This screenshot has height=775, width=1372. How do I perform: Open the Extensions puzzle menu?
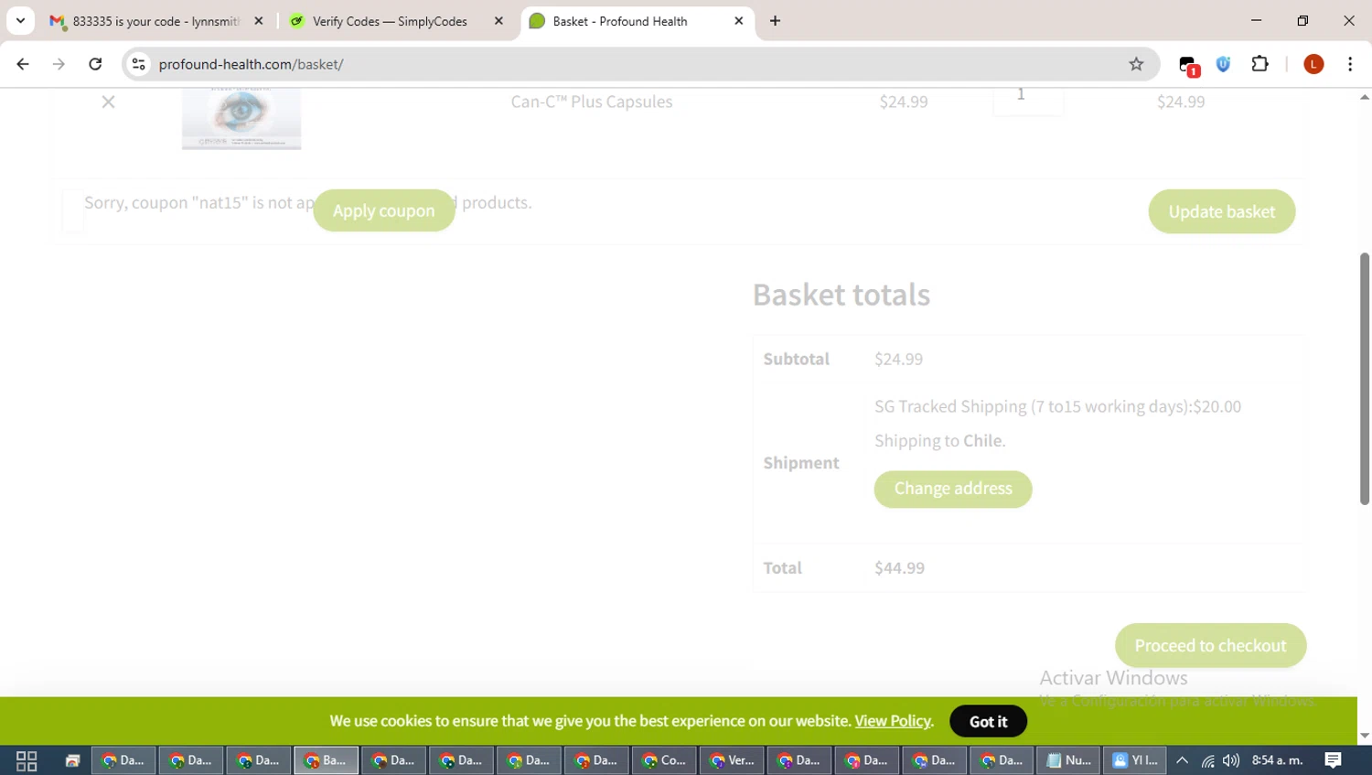pos(1260,64)
